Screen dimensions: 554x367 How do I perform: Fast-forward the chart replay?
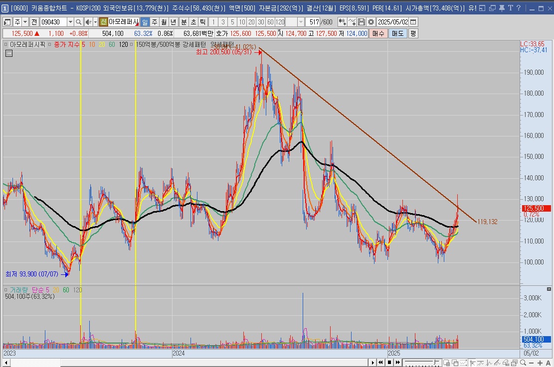tap(398, 363)
